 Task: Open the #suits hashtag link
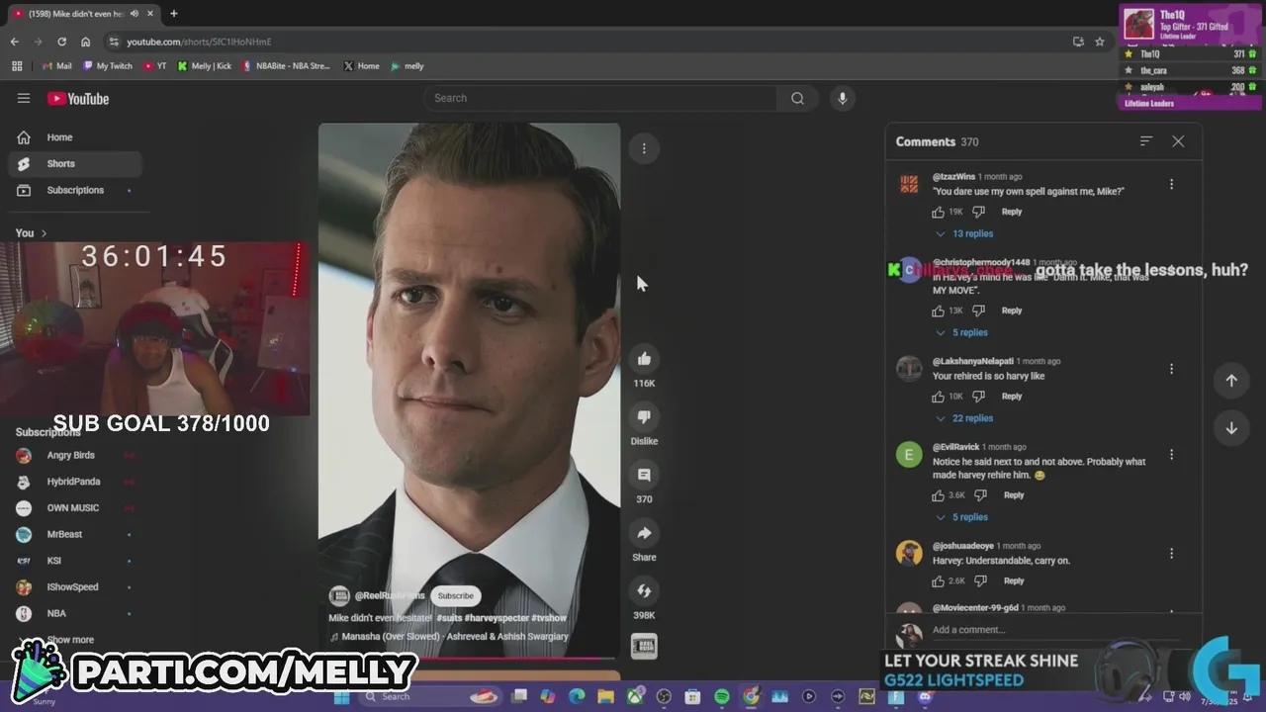pos(449,618)
